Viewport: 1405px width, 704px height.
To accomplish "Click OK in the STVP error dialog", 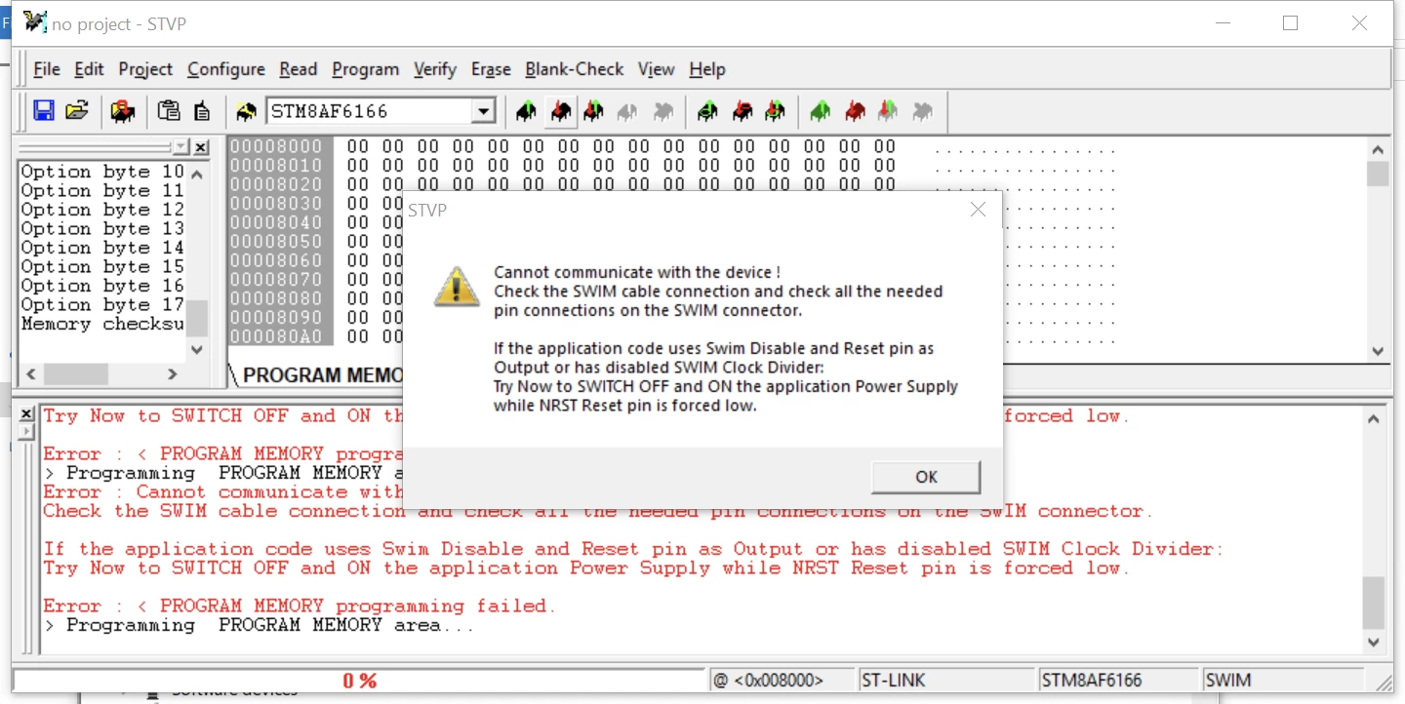I will click(x=926, y=477).
